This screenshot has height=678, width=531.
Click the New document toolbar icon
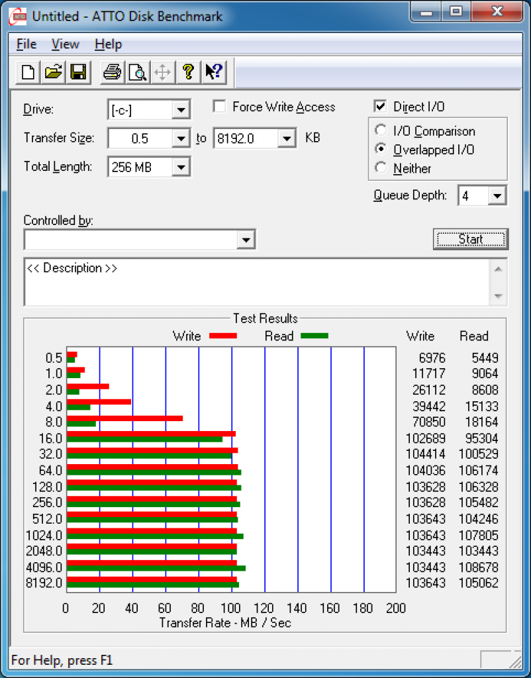[x=28, y=72]
